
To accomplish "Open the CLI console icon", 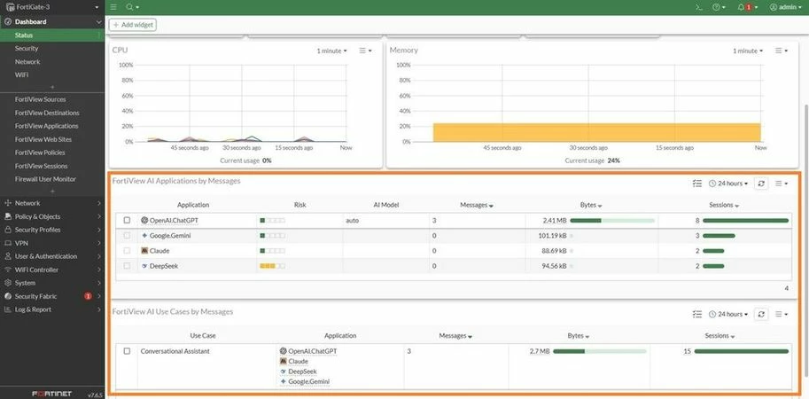I will (x=698, y=7).
